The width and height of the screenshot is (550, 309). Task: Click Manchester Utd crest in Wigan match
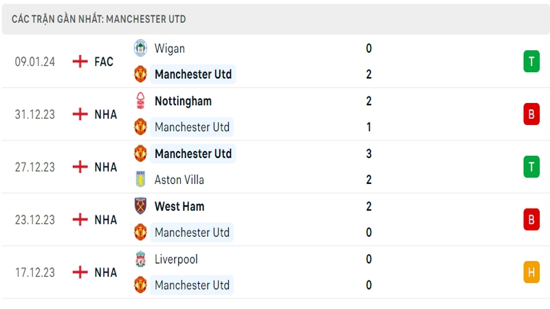pyautogui.click(x=140, y=74)
